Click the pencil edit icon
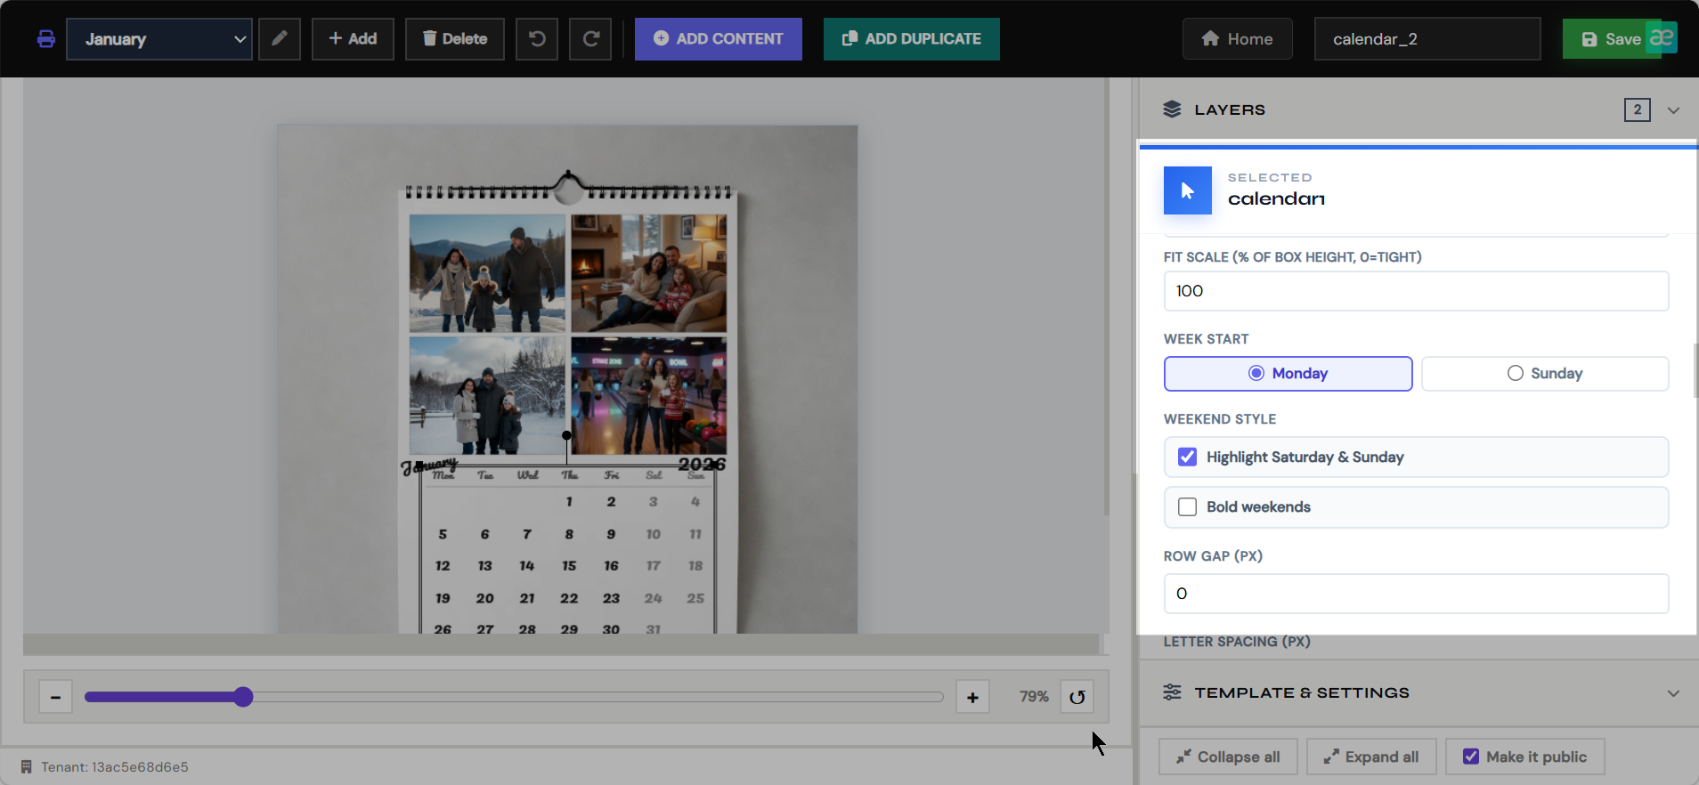The image size is (1699, 785). pyautogui.click(x=280, y=39)
